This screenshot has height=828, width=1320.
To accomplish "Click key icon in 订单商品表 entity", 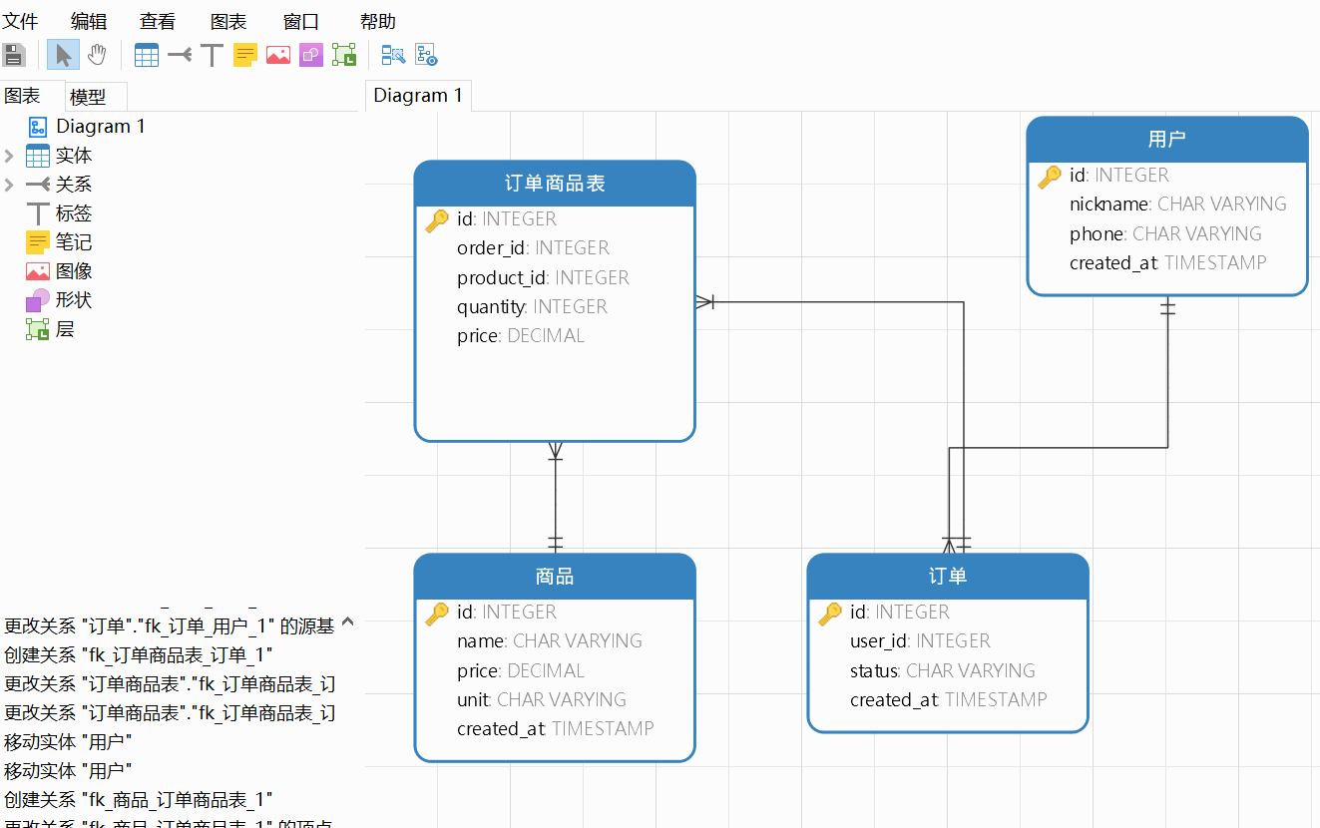I will (x=437, y=220).
